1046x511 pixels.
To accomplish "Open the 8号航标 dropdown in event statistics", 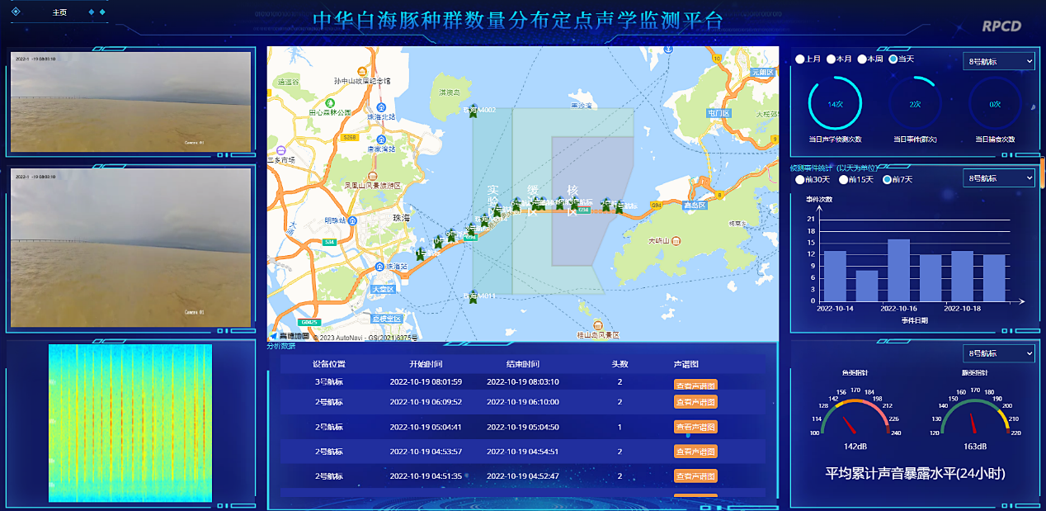I will 998,178.
